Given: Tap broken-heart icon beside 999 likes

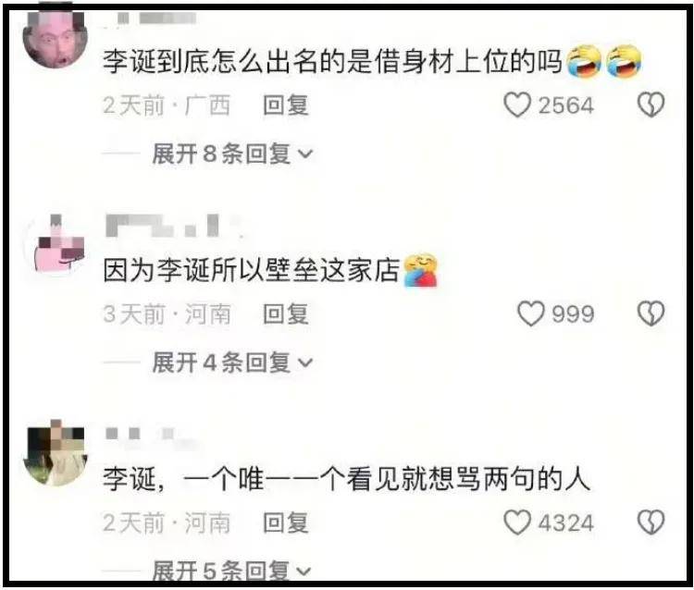Looking at the screenshot, I should pos(651,313).
